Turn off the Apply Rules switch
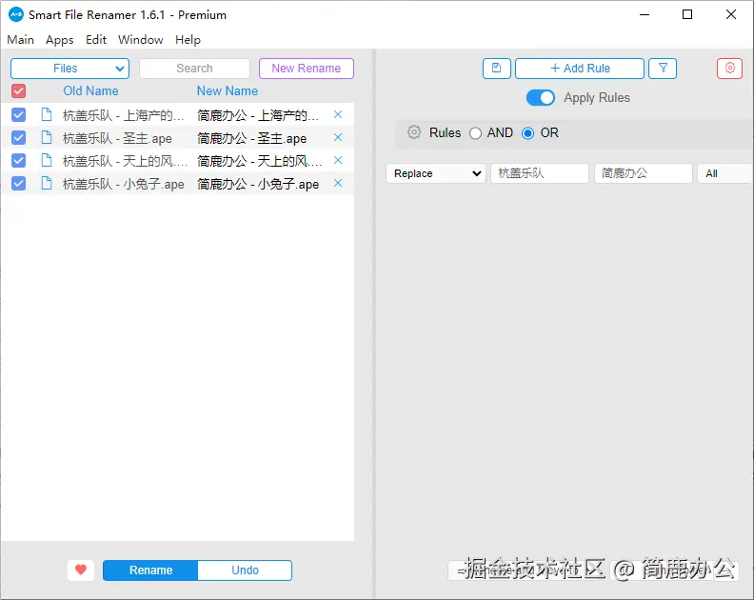 pyautogui.click(x=541, y=98)
